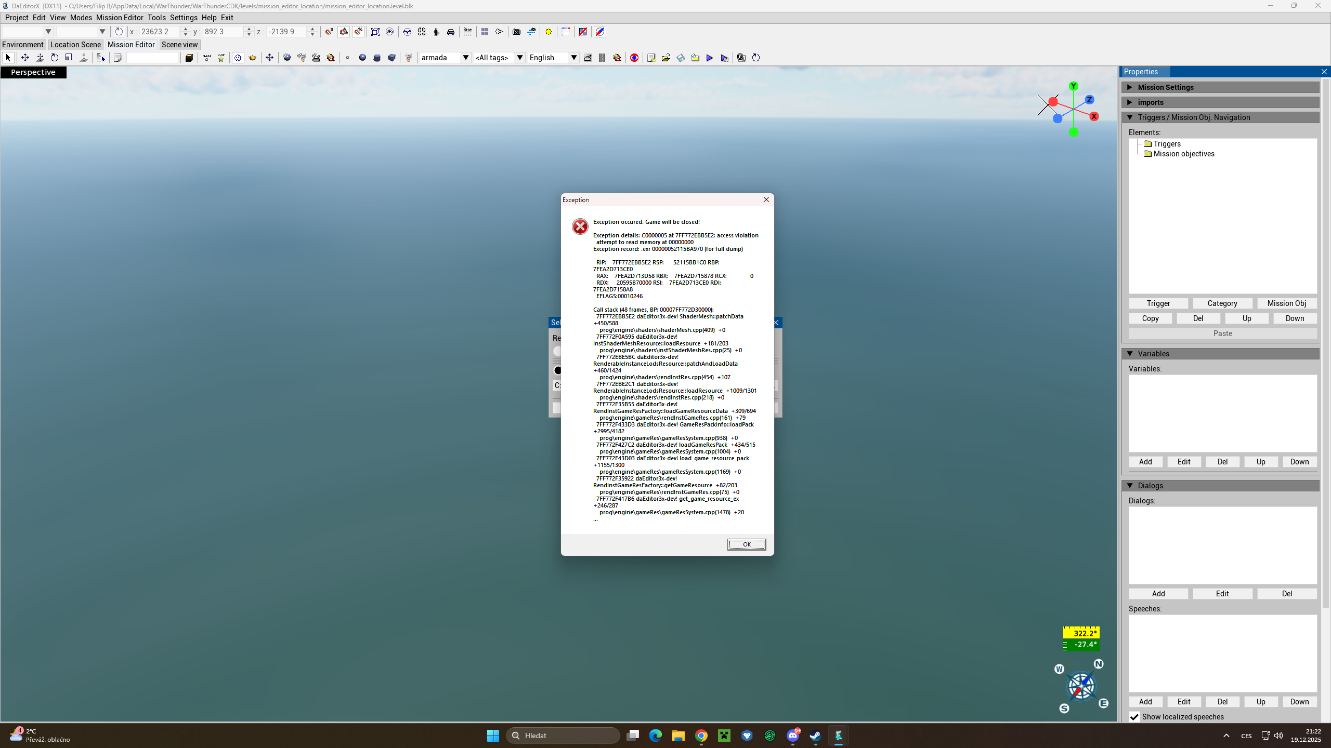Click the car vehicle camera icon
The width and height of the screenshot is (1331, 748).
451,32
